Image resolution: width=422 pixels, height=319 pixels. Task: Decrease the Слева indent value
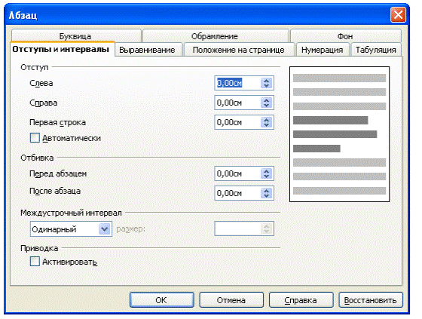tap(267, 86)
